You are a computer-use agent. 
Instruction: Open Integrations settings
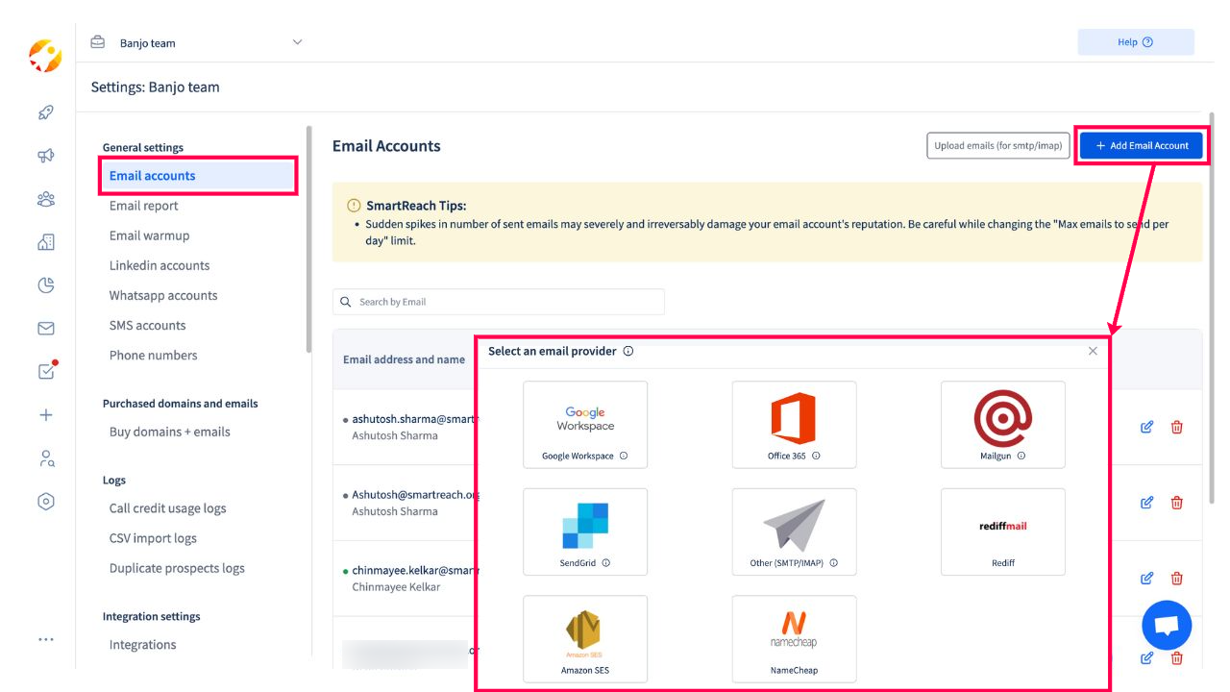click(x=142, y=645)
